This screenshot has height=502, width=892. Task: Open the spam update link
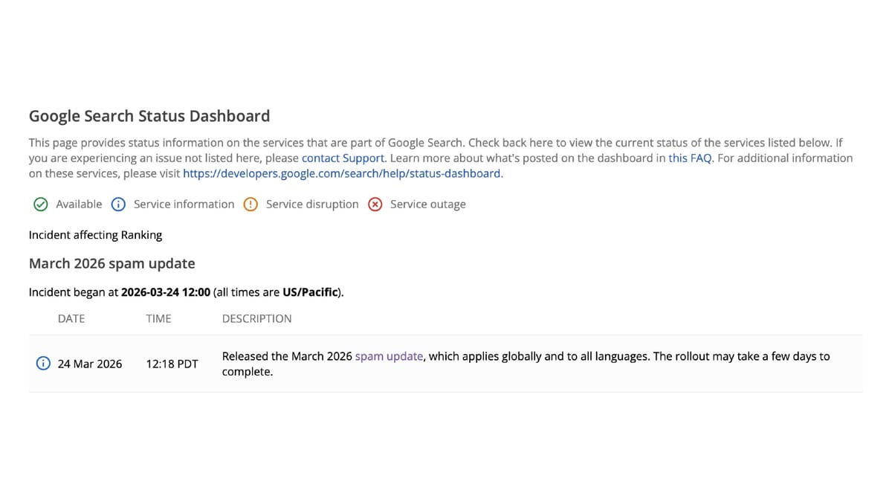389,355
